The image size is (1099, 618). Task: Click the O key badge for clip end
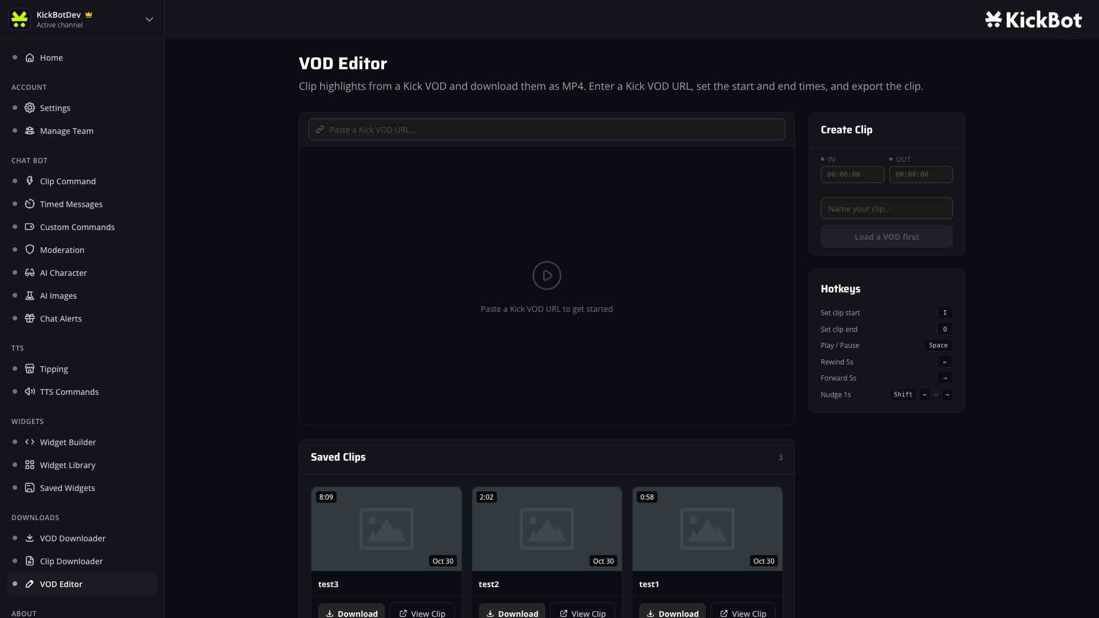click(x=945, y=329)
